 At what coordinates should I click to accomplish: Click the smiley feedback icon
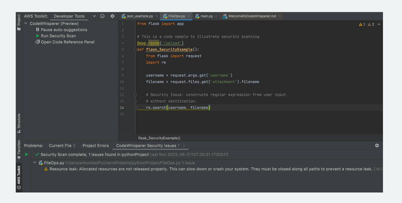103,16
